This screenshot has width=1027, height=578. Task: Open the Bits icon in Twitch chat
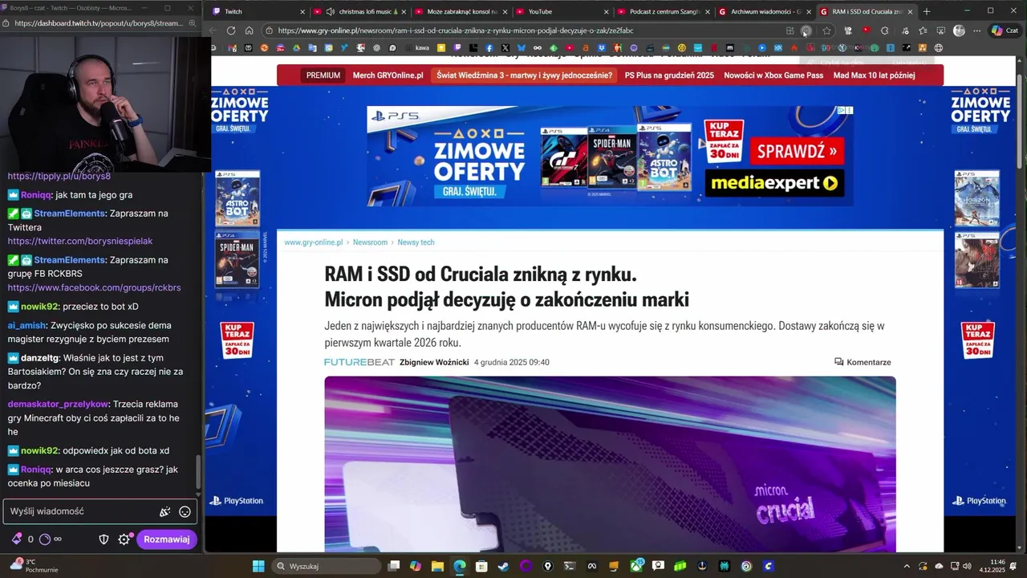17,539
